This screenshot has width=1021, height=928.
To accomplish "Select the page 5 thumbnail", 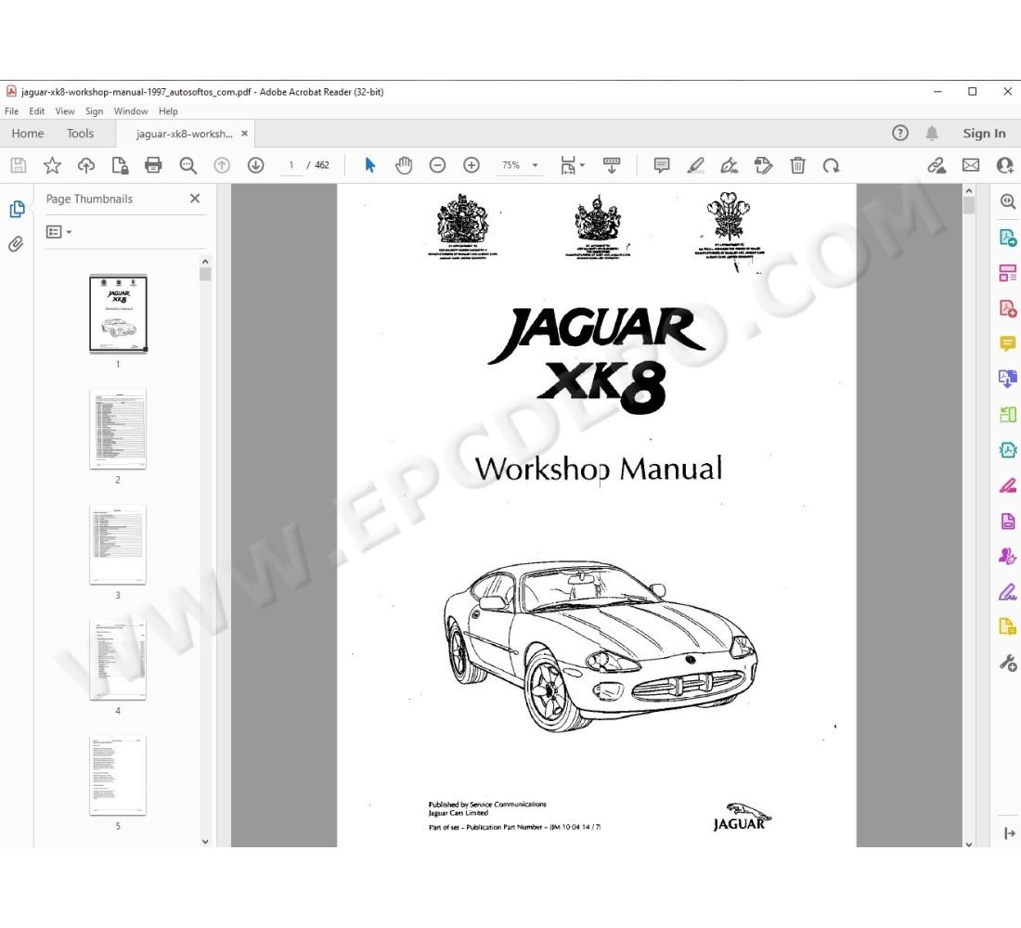I will click(x=118, y=775).
